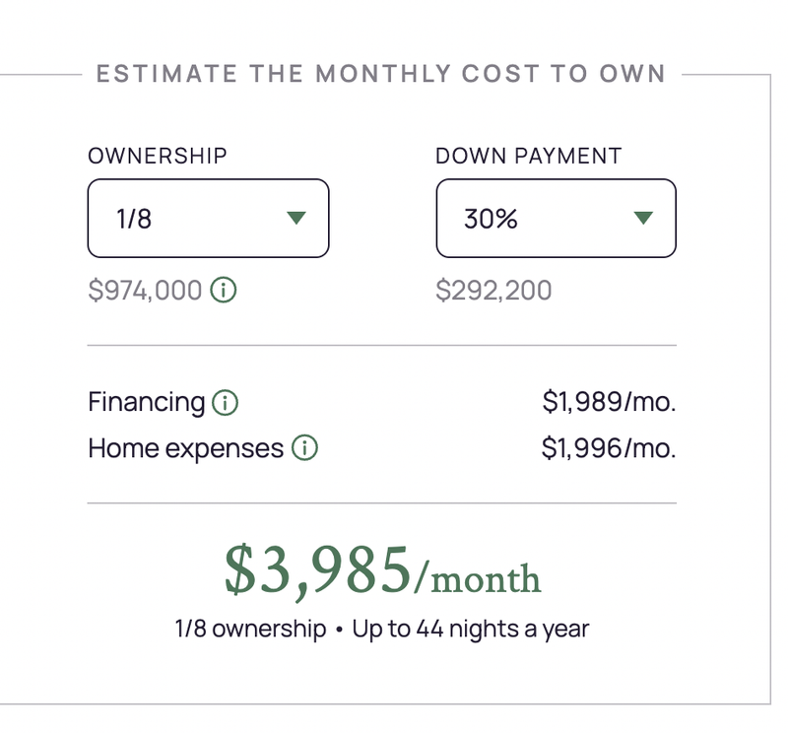This screenshot has height=733, width=788.
Task: Click the Home expenses label text
Action: tap(185, 449)
